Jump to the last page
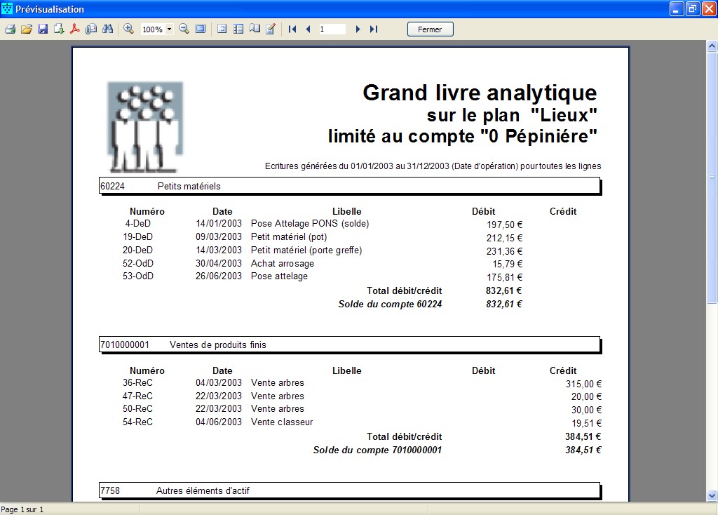718x515 pixels. (x=374, y=29)
